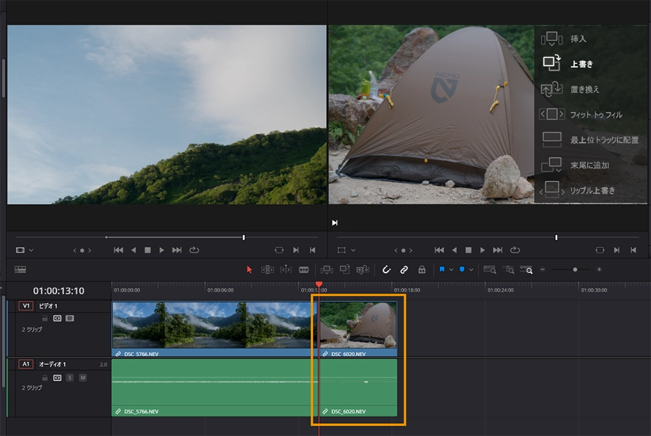651x436 pixels.
Task: Select the normal edit mode arrow
Action: click(x=249, y=269)
